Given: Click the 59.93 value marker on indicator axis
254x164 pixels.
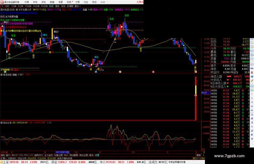Looking at the screenshot, I should point(206,93).
